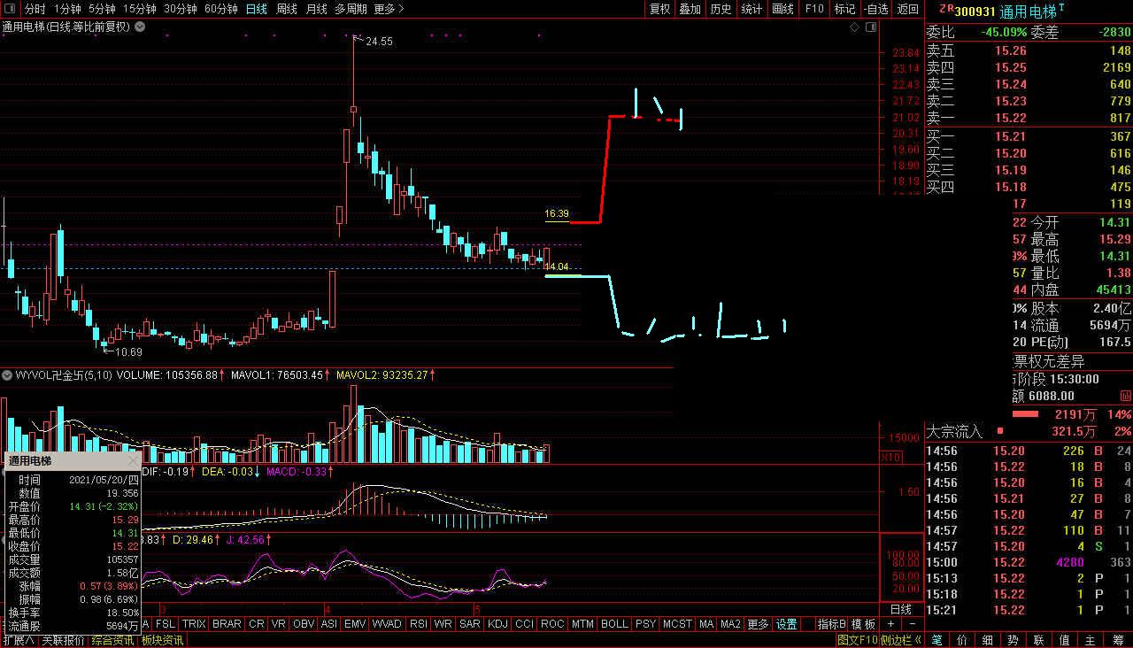1133x648 pixels.
Task: Select MTM indicator tab
Action: [582, 624]
